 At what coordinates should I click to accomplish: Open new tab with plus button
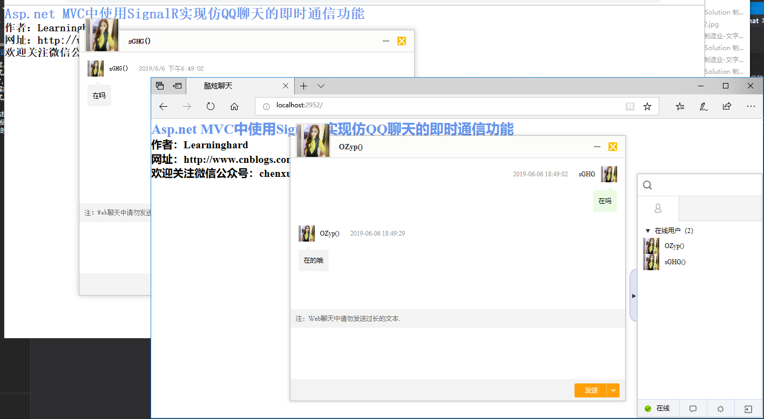[x=303, y=86]
